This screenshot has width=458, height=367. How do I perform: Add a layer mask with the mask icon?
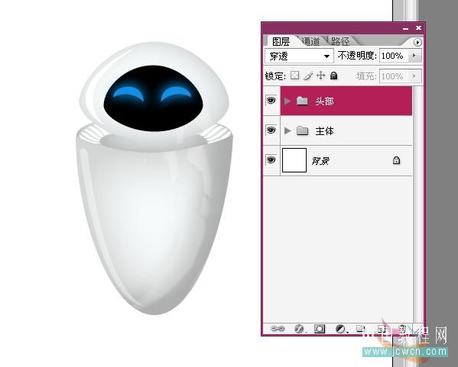pyautogui.click(x=320, y=329)
